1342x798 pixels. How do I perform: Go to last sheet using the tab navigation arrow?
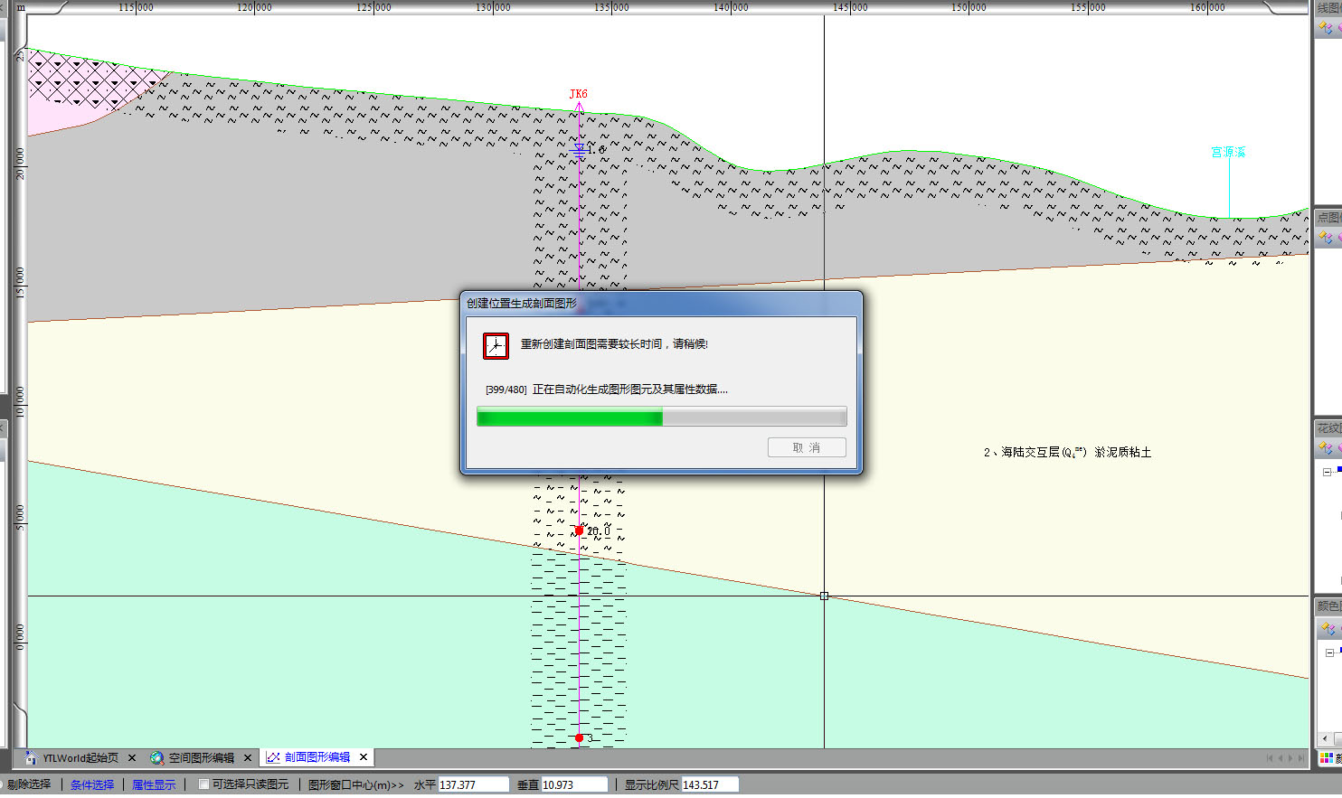pyautogui.click(x=1302, y=758)
